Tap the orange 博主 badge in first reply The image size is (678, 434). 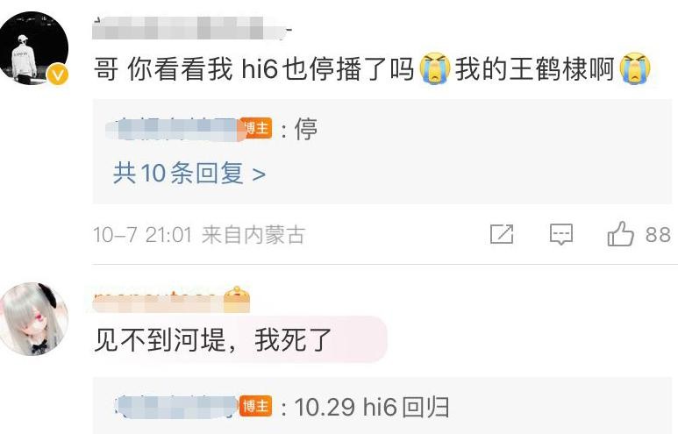coord(256,128)
